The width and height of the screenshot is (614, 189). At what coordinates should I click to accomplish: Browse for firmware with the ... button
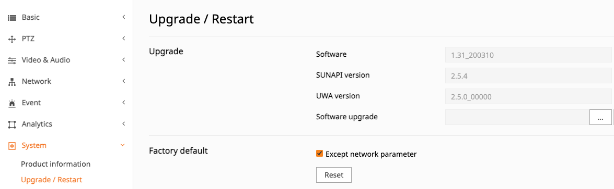click(x=600, y=117)
